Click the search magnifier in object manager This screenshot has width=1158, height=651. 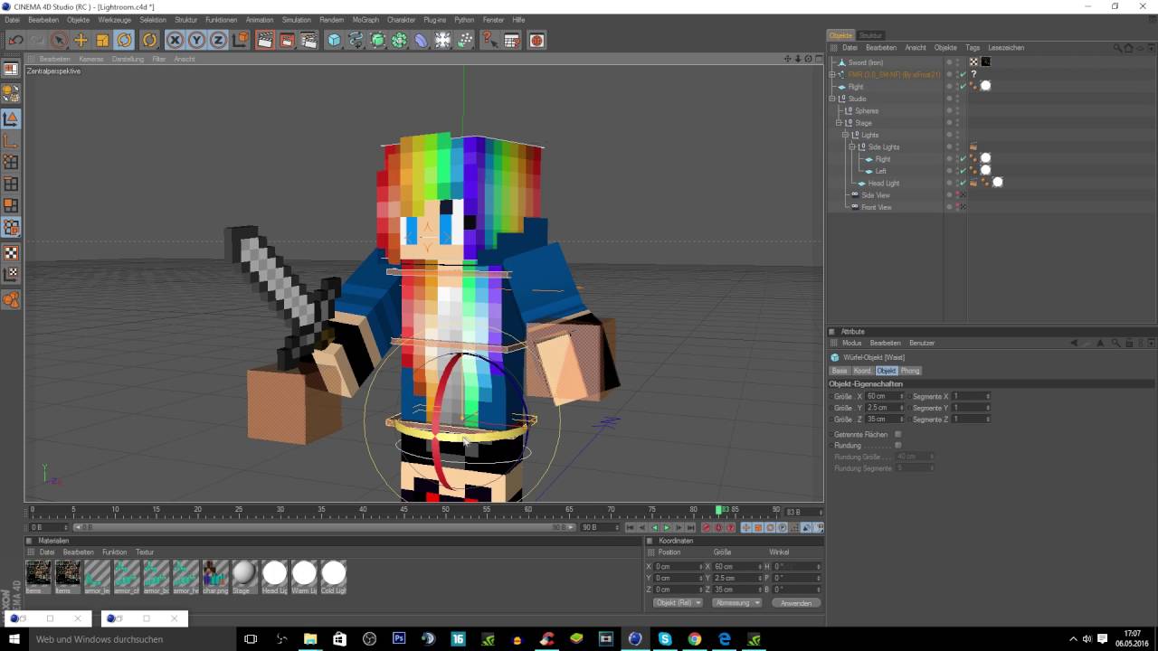point(1118,48)
